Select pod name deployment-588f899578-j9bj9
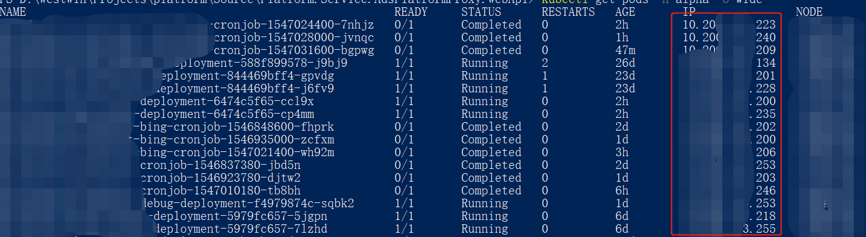This screenshot has height=237, width=866. (260, 63)
